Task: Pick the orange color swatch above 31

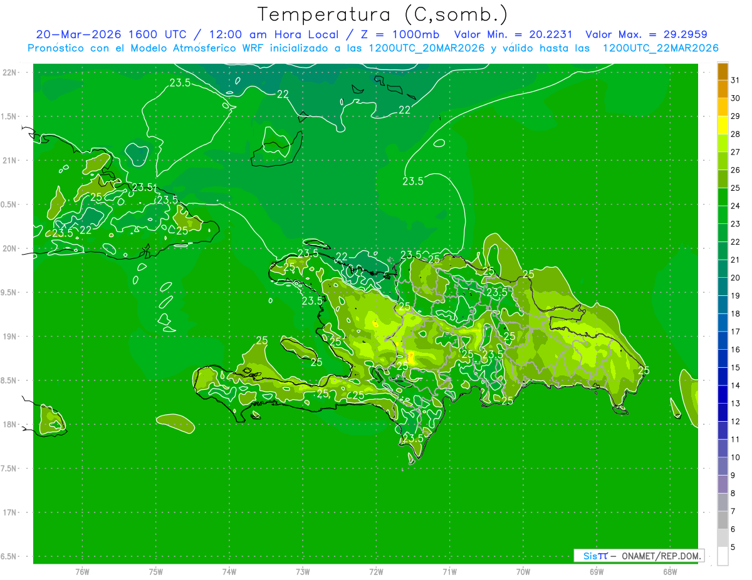Action: [x=723, y=71]
